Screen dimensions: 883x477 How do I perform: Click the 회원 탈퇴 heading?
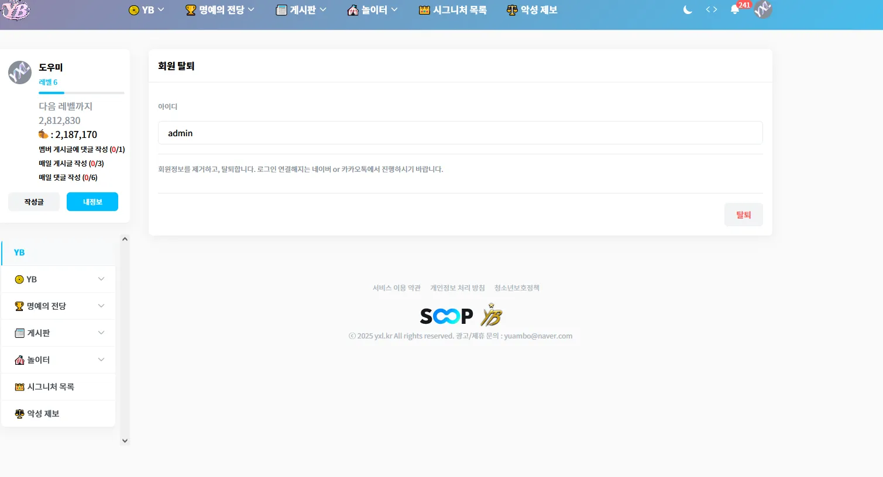pyautogui.click(x=176, y=66)
